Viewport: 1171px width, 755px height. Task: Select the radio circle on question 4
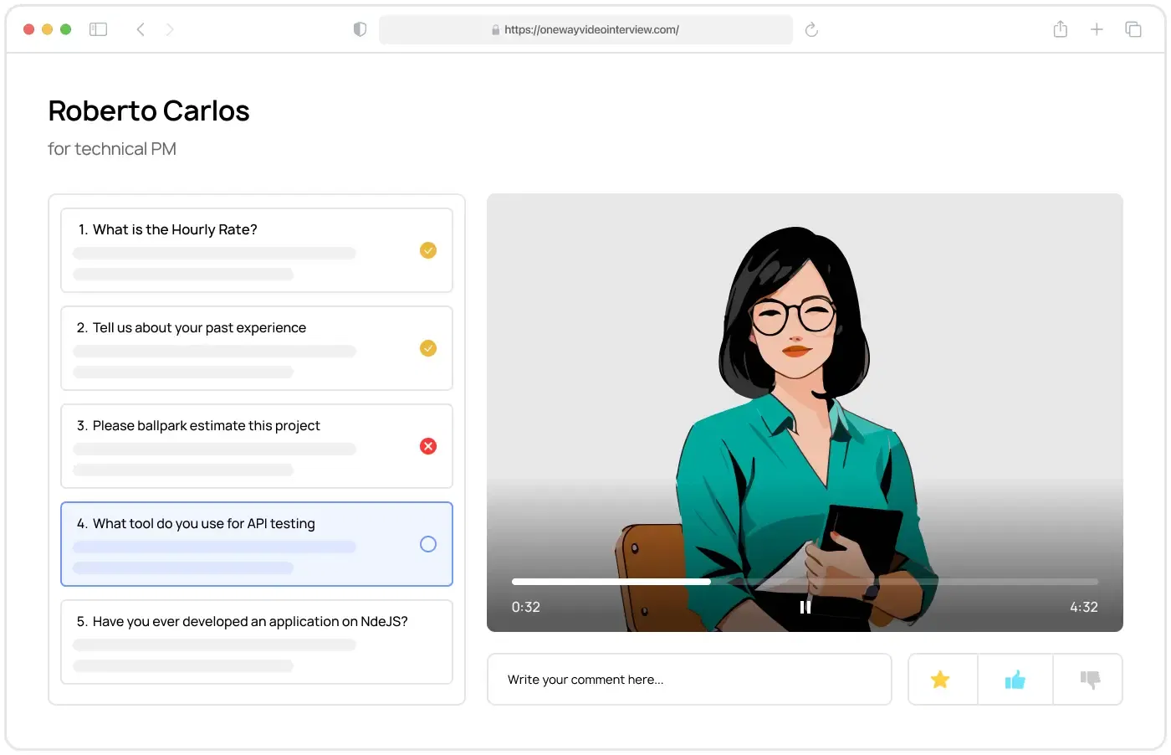click(x=428, y=544)
